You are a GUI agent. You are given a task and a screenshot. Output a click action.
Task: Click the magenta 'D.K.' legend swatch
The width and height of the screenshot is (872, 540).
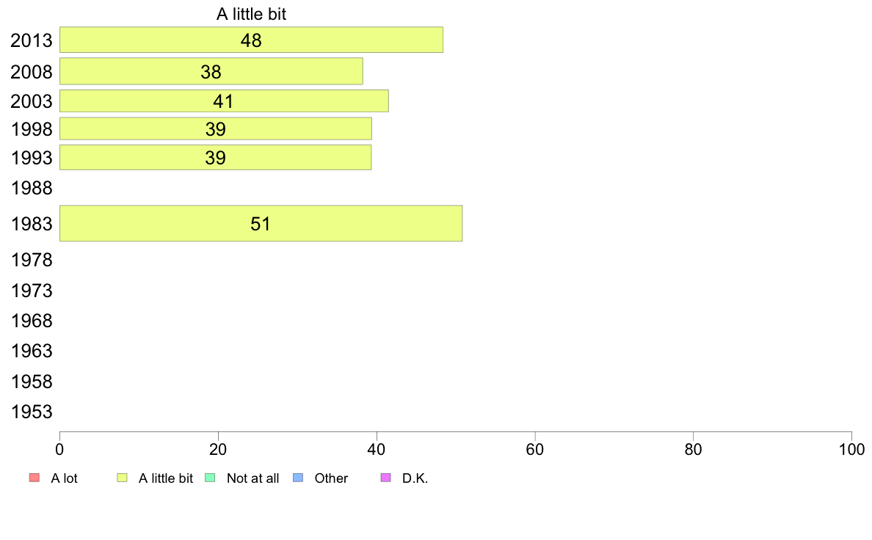pyautogui.click(x=386, y=478)
